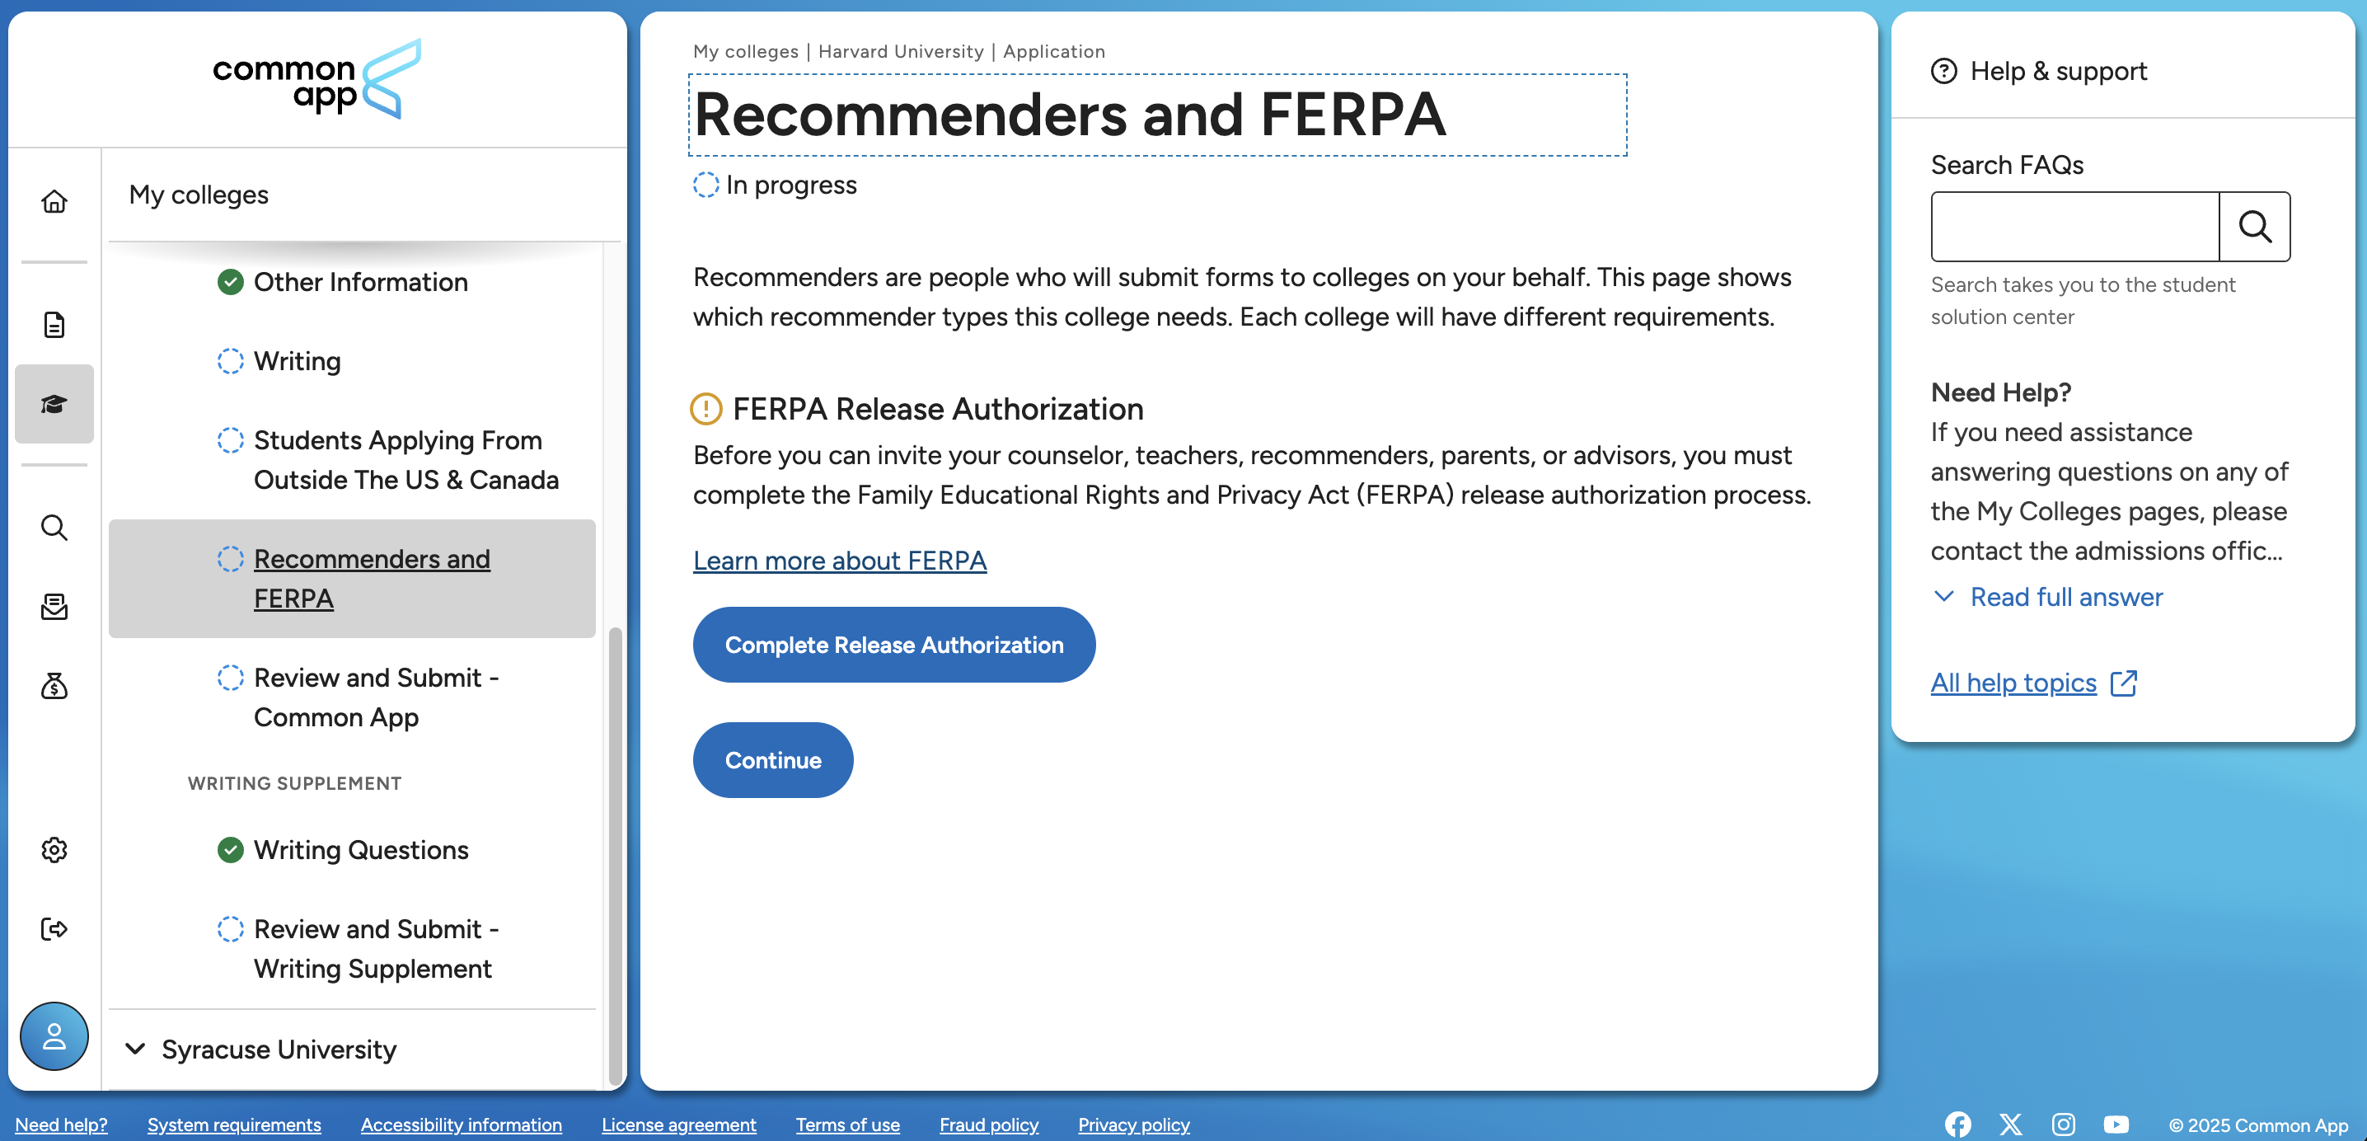Click Complete Release Authorization button
The image size is (2367, 1141).
coord(894,645)
